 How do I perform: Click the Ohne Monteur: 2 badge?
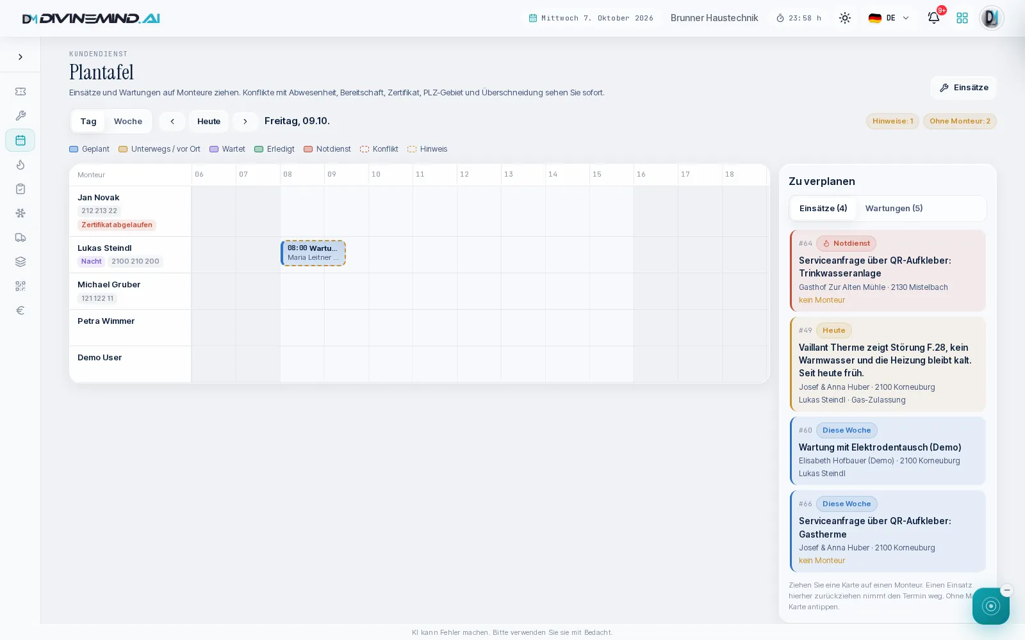tap(960, 121)
